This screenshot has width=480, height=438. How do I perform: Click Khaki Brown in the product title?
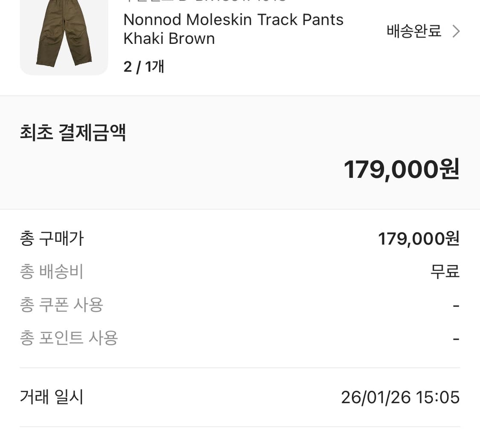point(169,38)
